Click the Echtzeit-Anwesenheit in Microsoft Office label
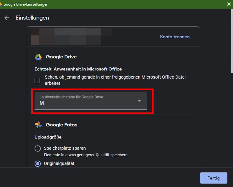This screenshot has width=233, height=187. [78, 69]
